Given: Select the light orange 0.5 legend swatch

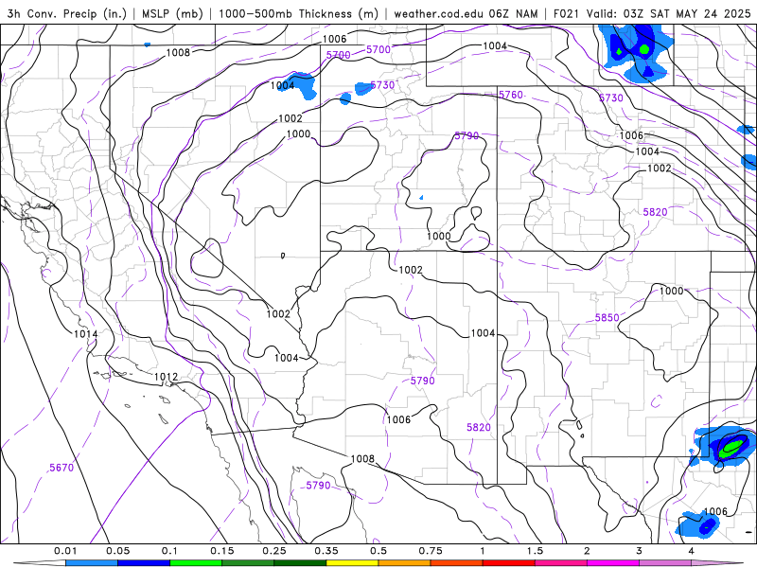Looking at the screenshot, I should [404, 563].
